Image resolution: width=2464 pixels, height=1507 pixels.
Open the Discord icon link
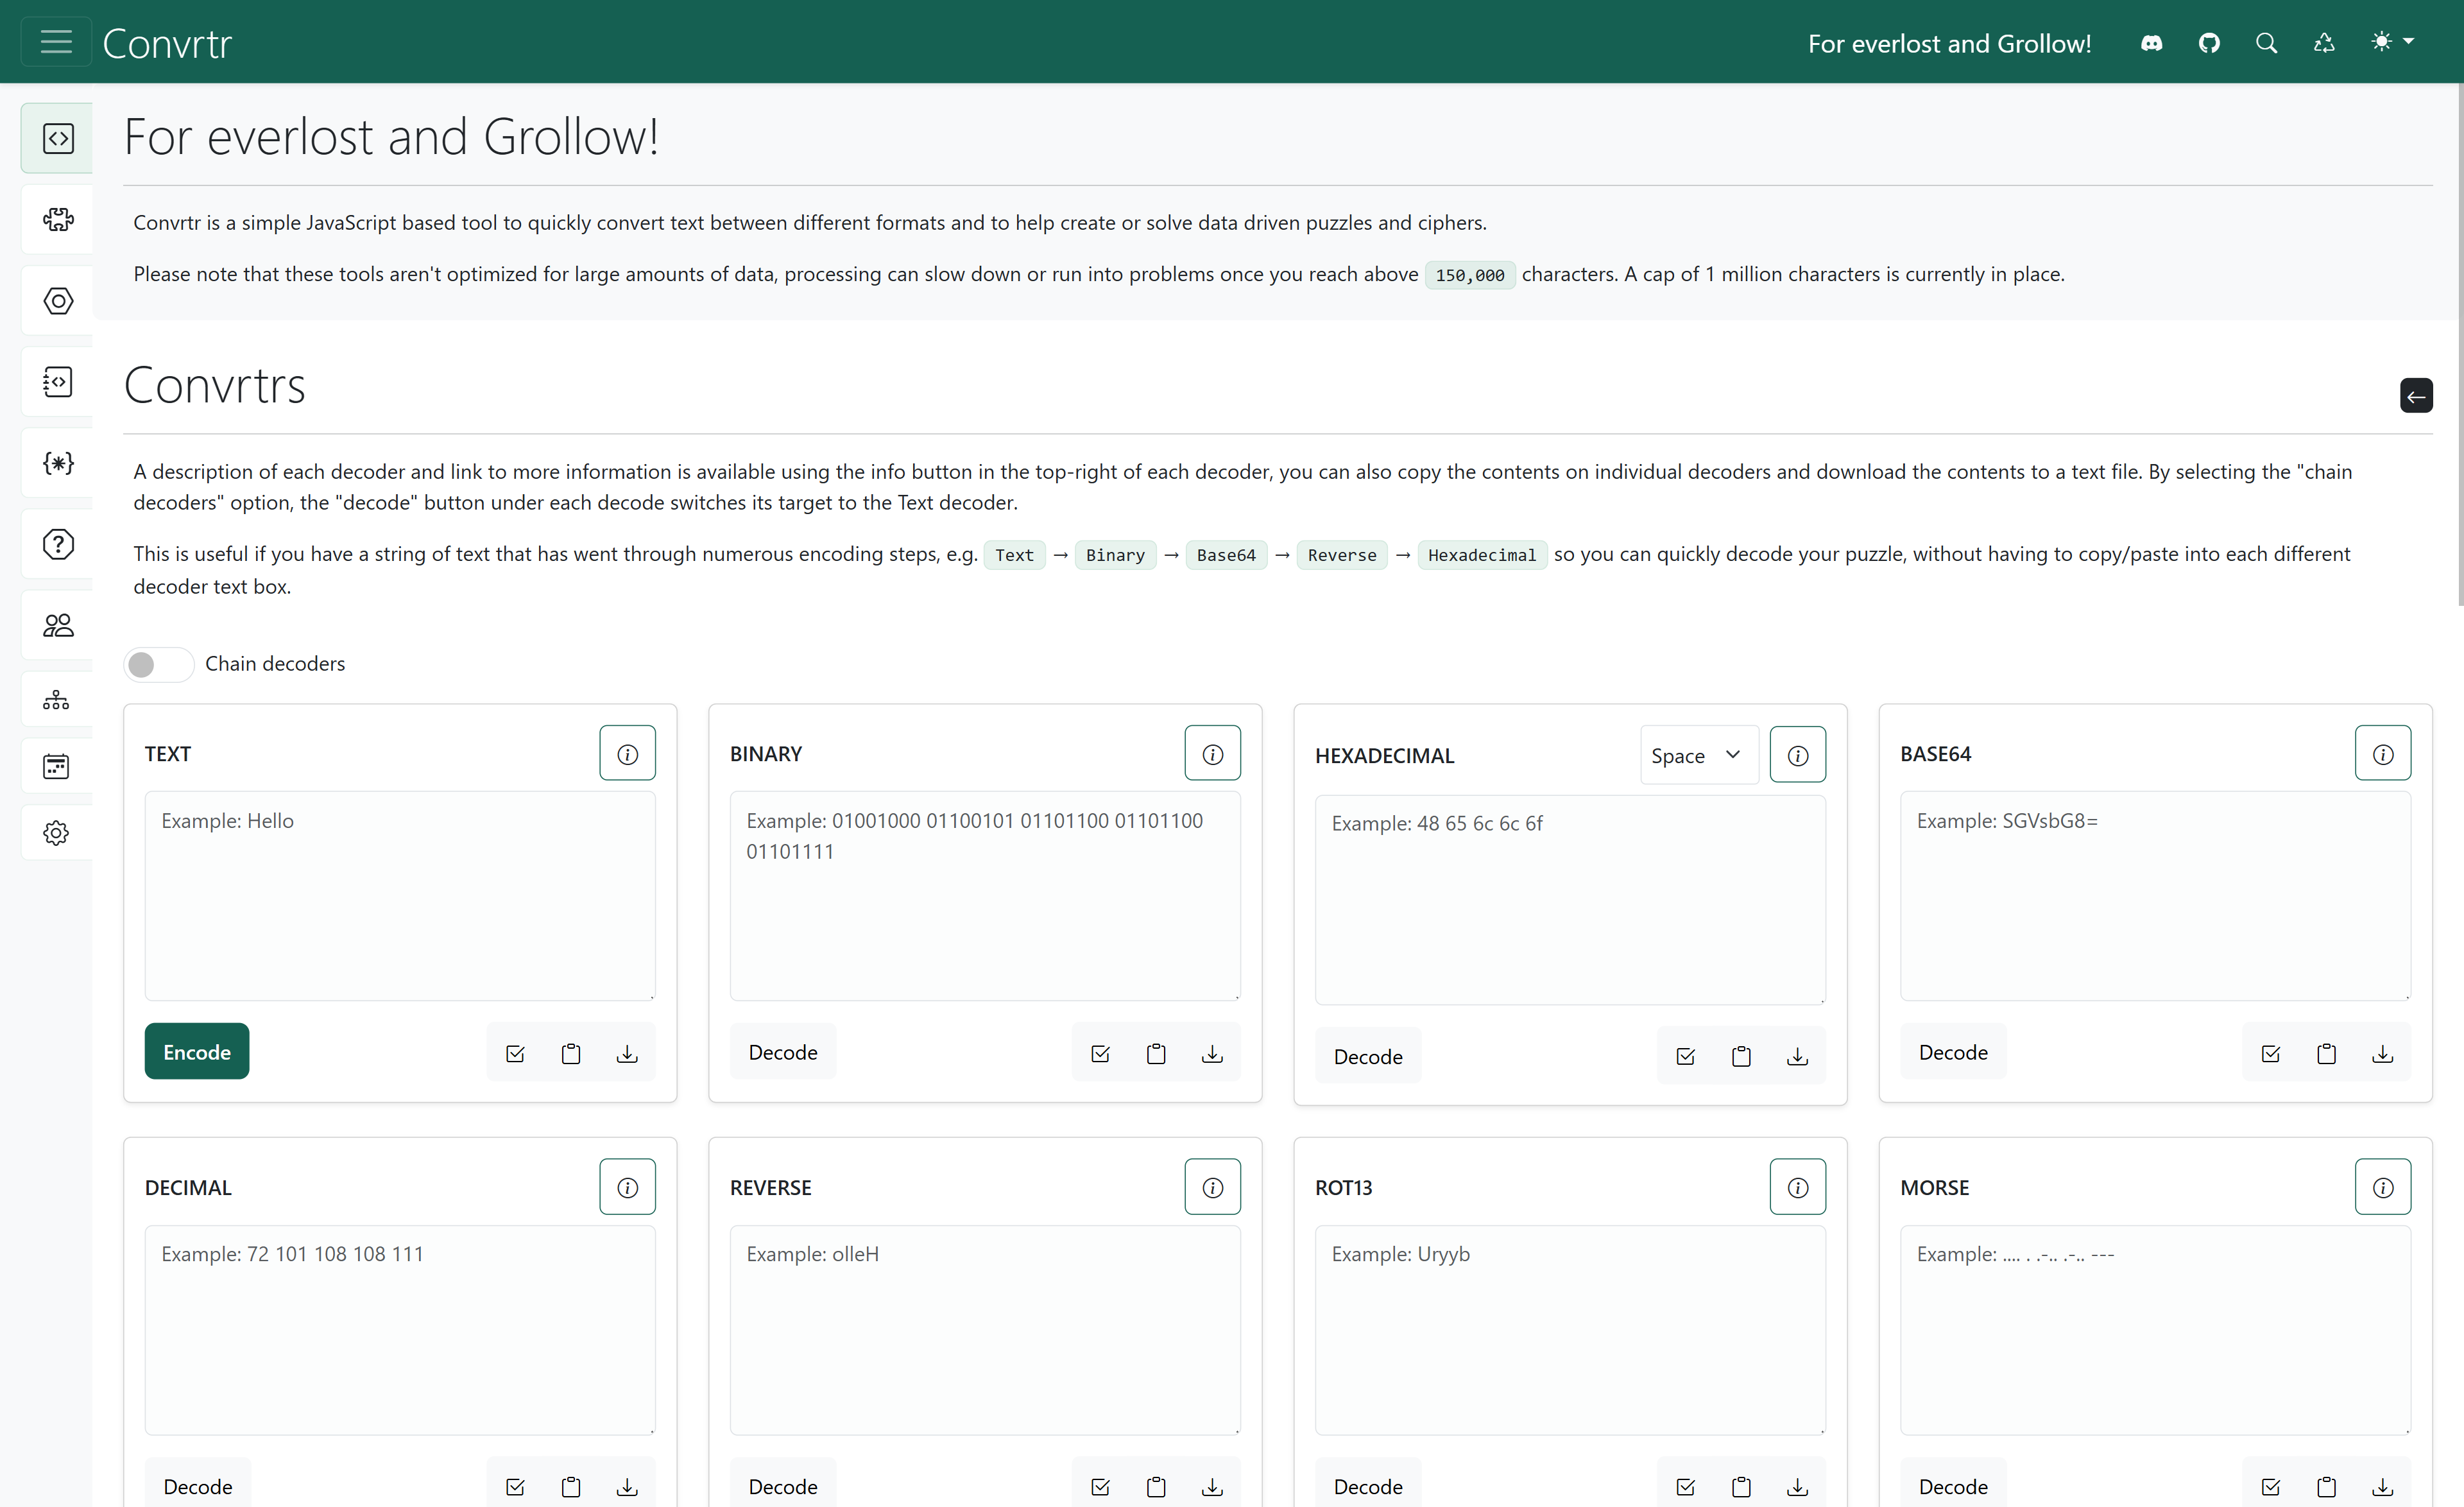(x=2151, y=43)
